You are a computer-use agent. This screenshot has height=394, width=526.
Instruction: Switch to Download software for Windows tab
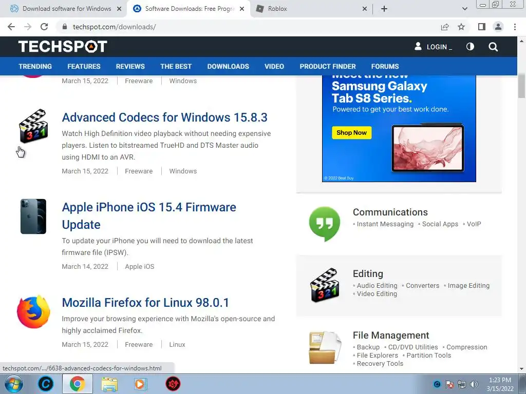point(66,9)
